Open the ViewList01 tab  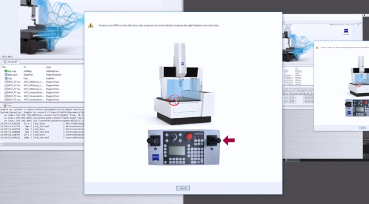[11, 62]
